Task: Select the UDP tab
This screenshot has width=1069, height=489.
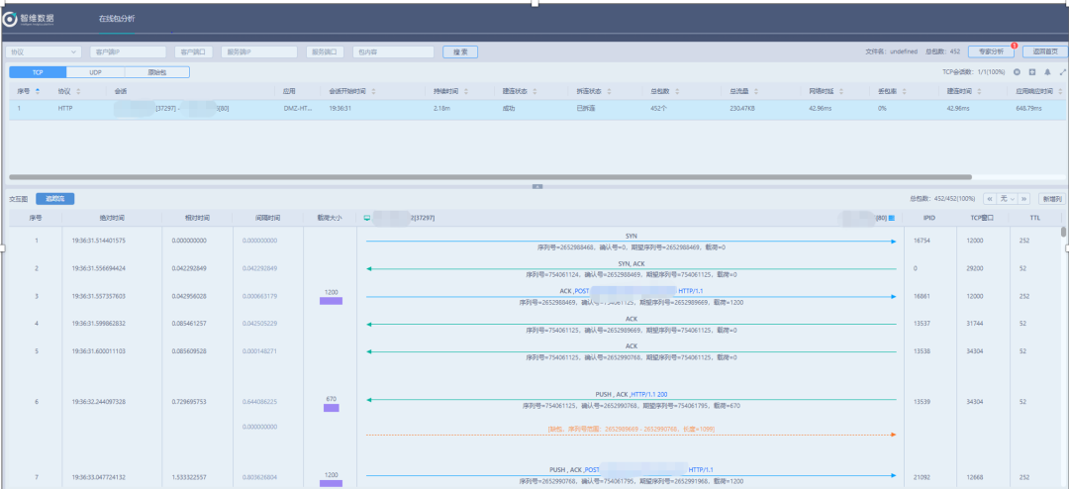Action: [95, 71]
